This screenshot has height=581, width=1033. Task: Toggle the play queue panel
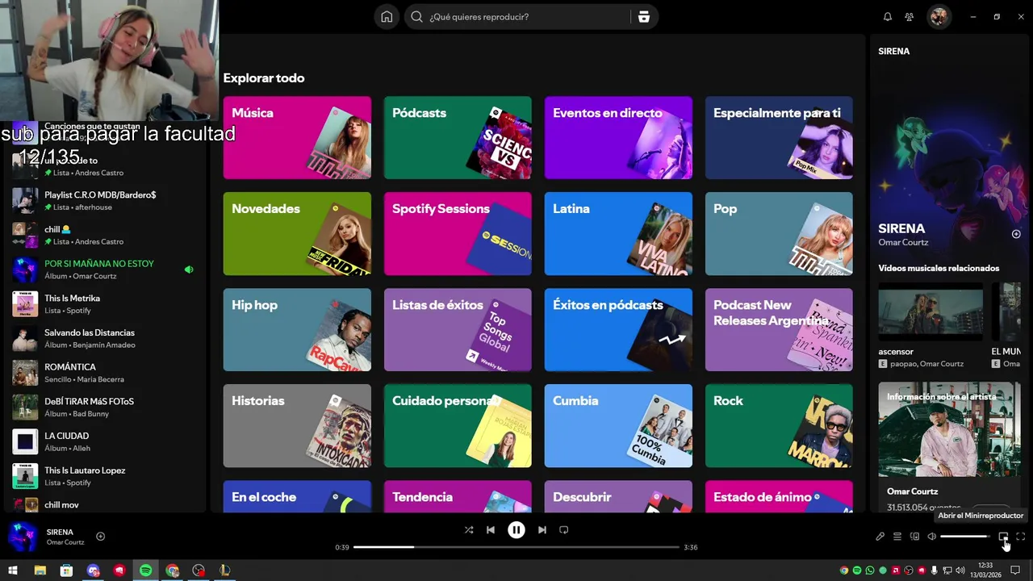[897, 537]
